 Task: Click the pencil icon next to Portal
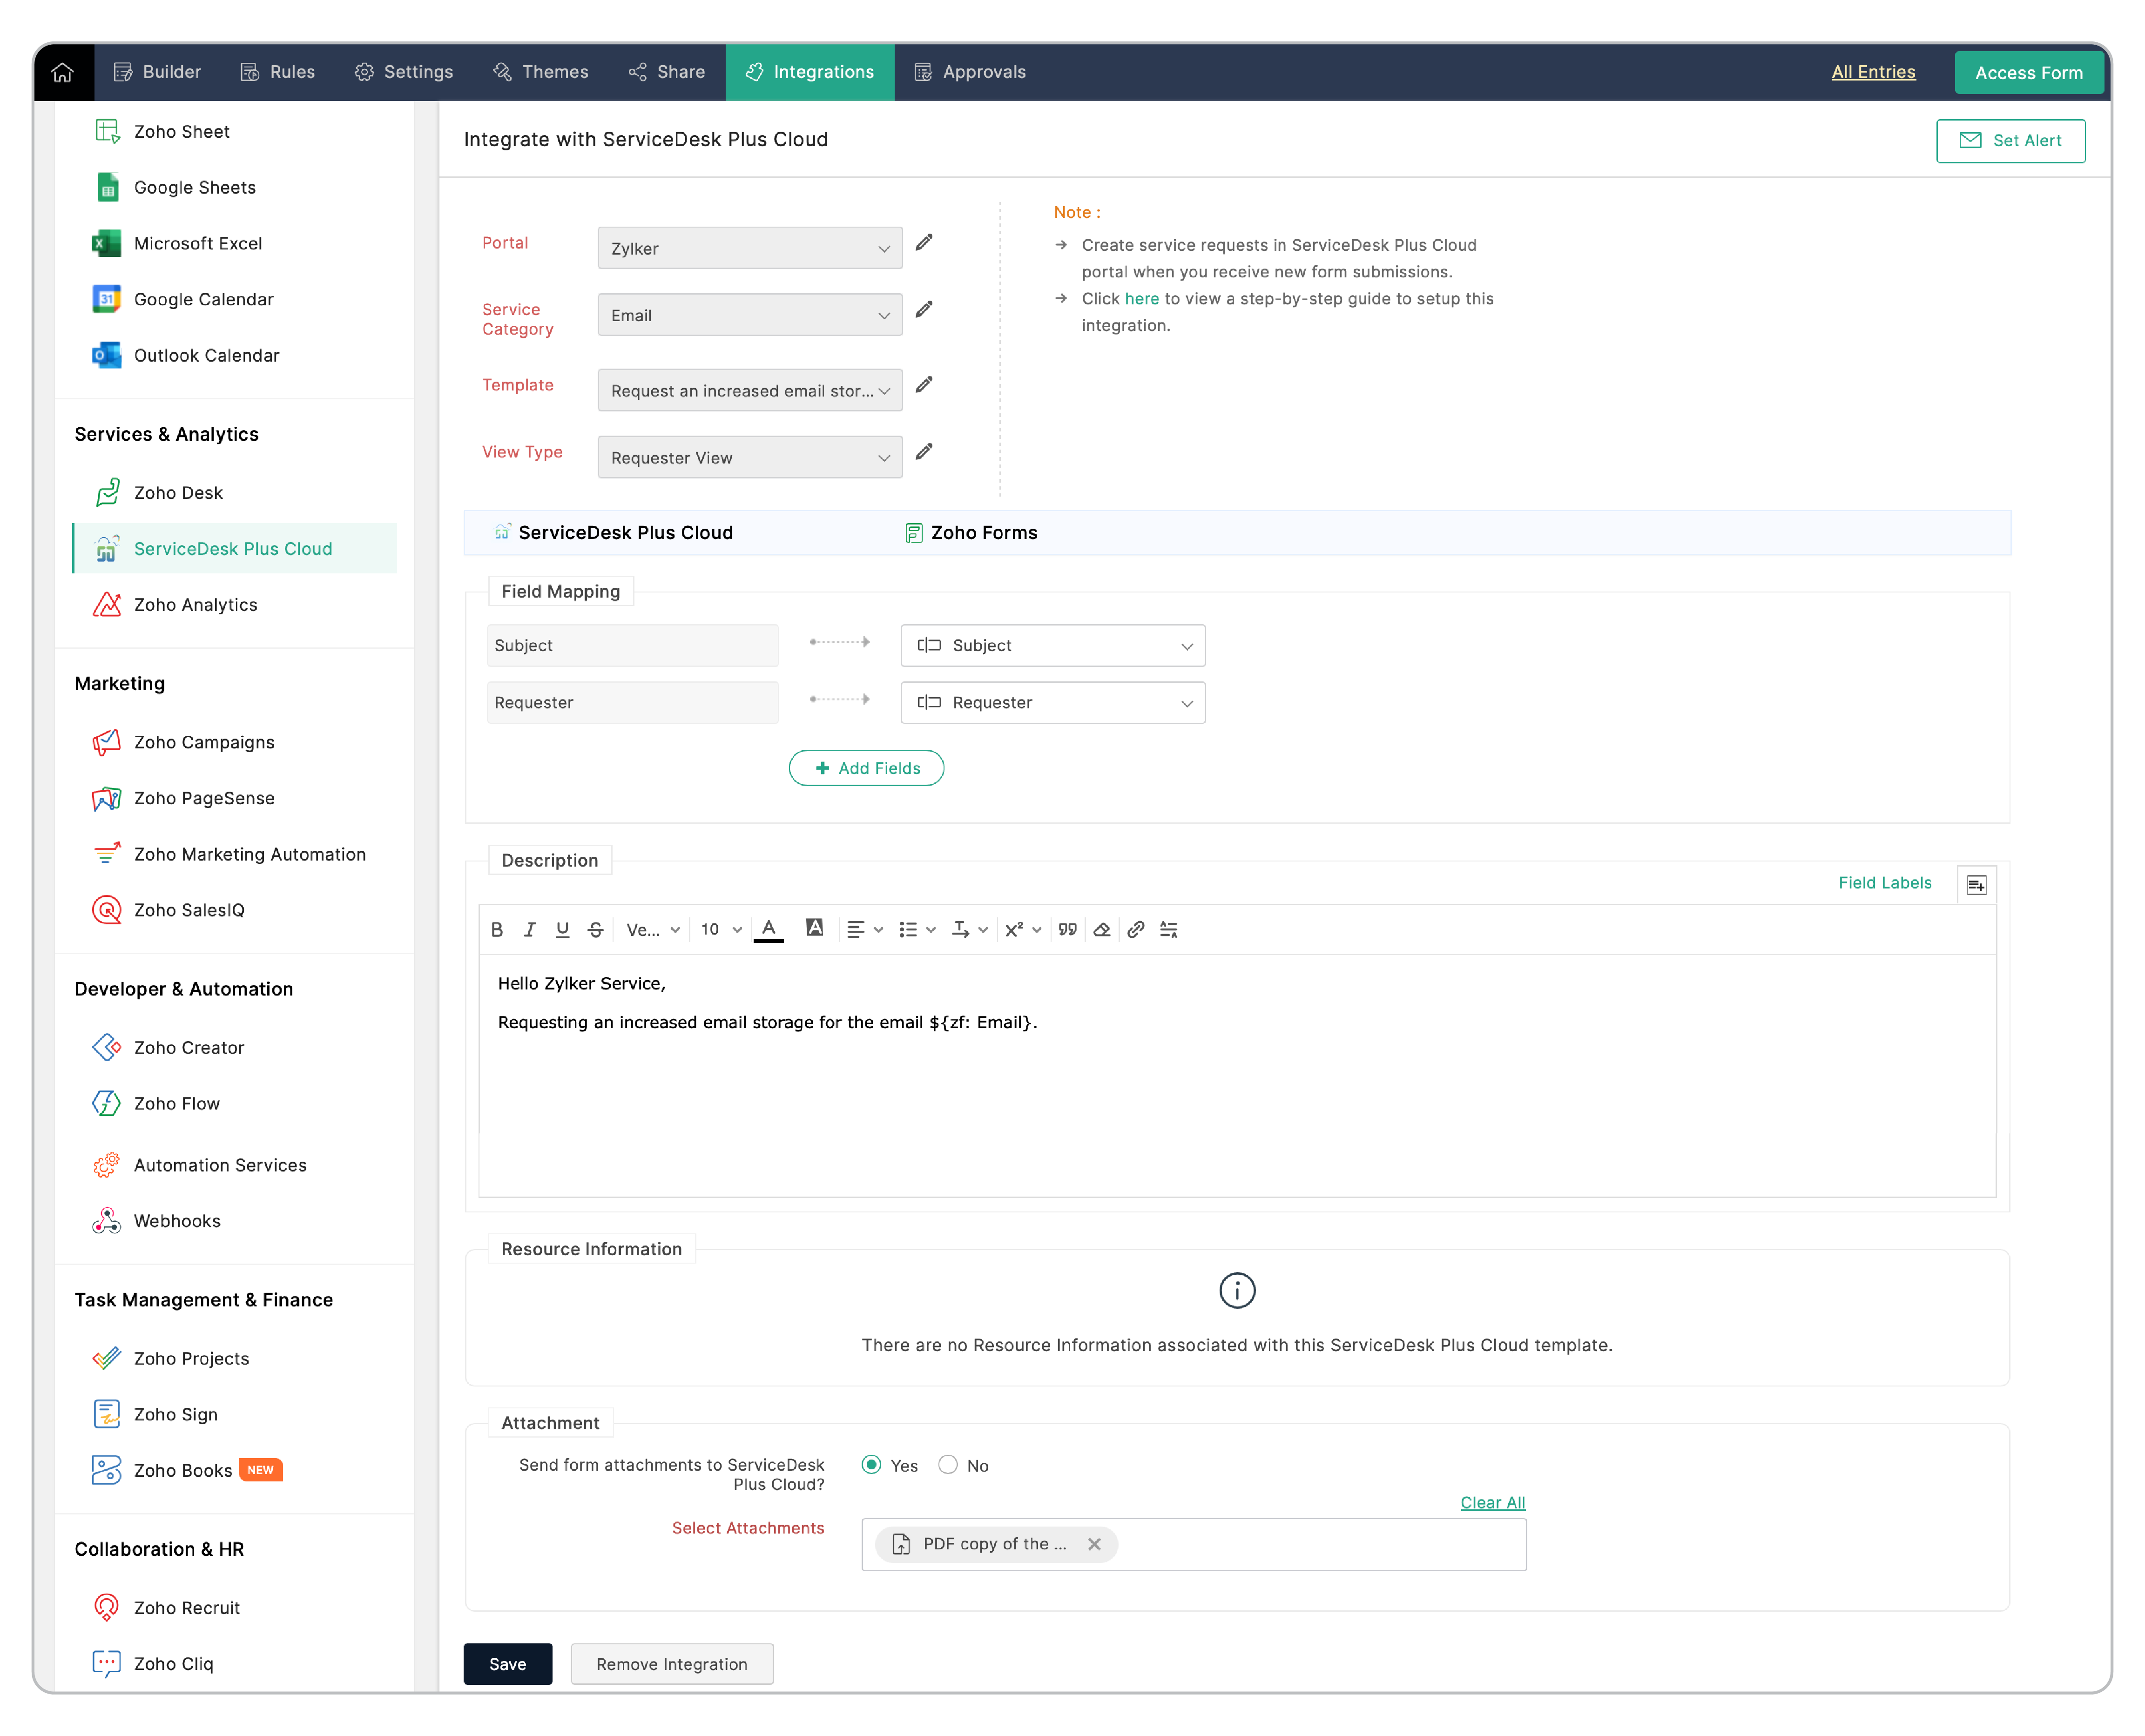(924, 243)
